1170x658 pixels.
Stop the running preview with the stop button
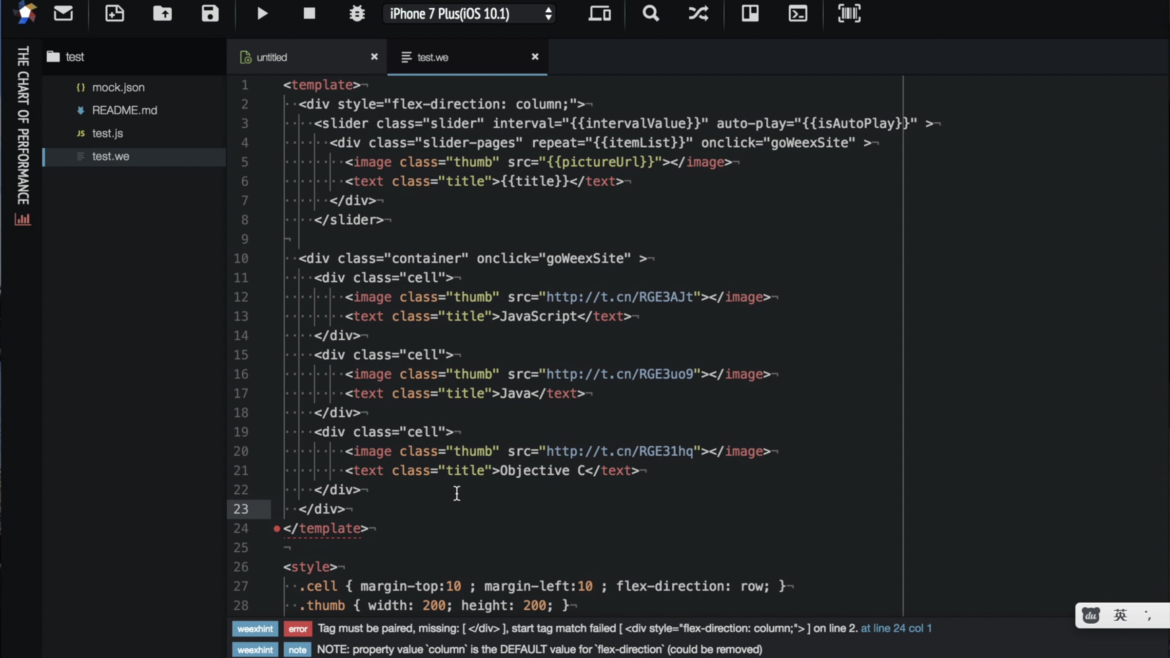(310, 13)
